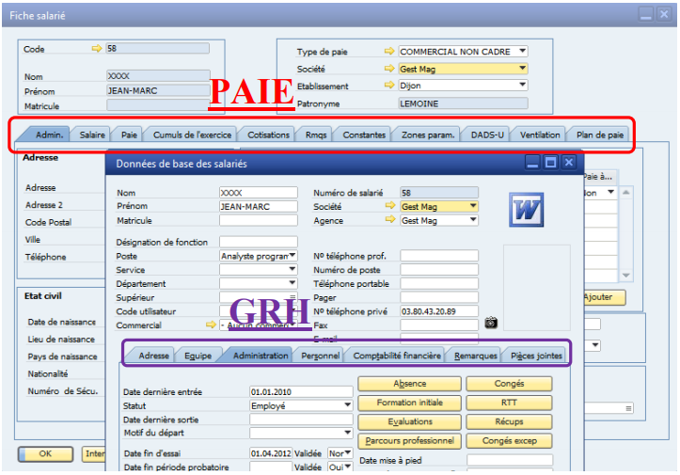Click the Congés excep button
The image size is (680, 475).
coord(509,441)
